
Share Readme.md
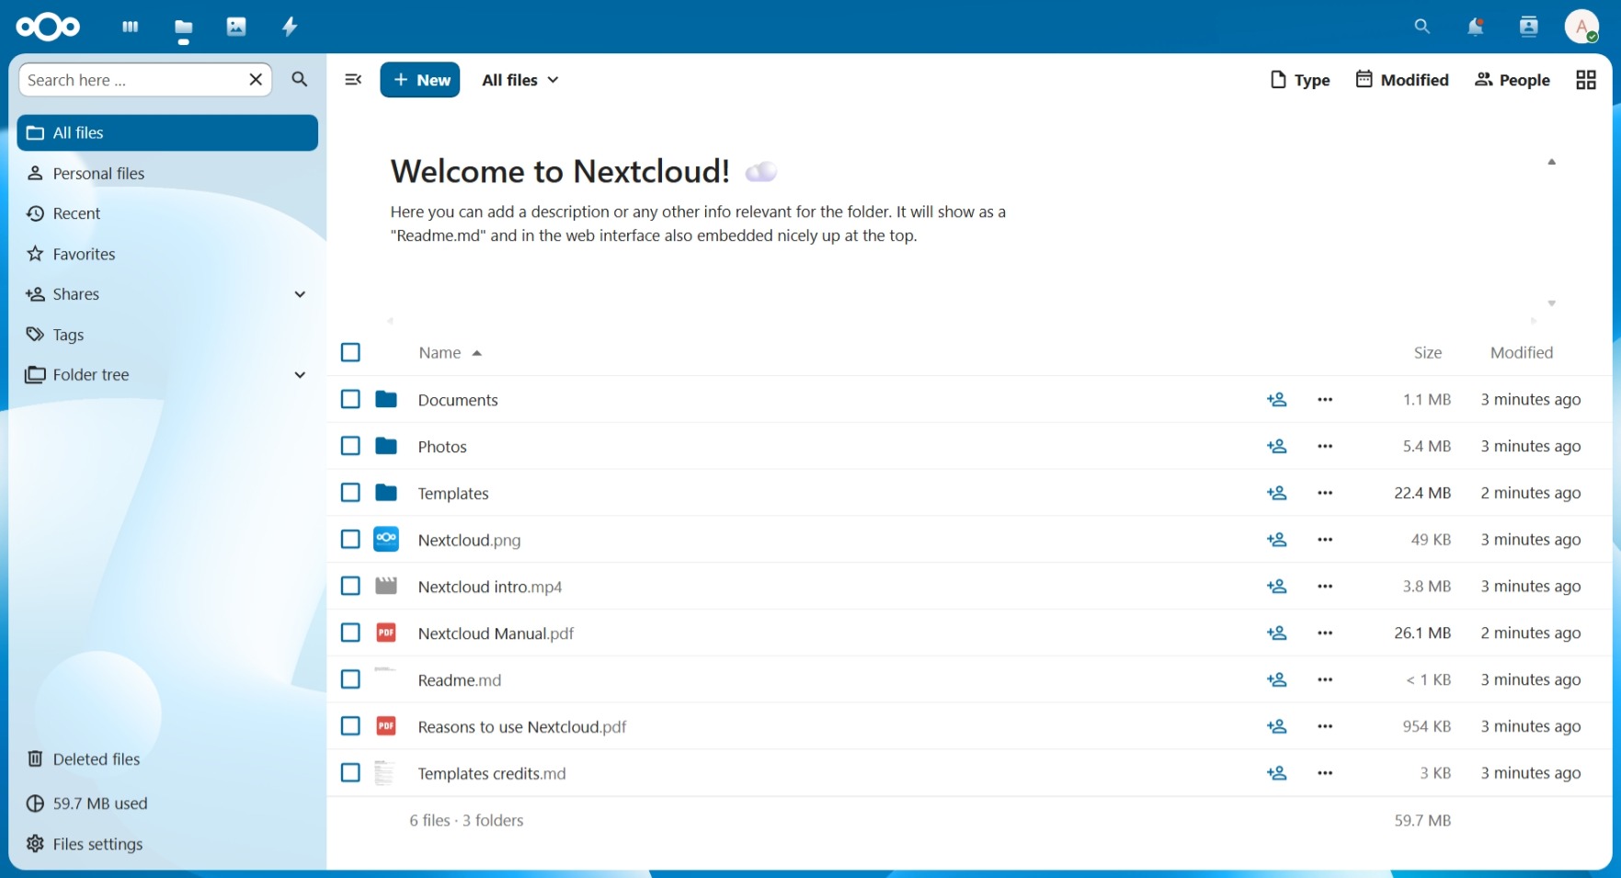(x=1277, y=680)
